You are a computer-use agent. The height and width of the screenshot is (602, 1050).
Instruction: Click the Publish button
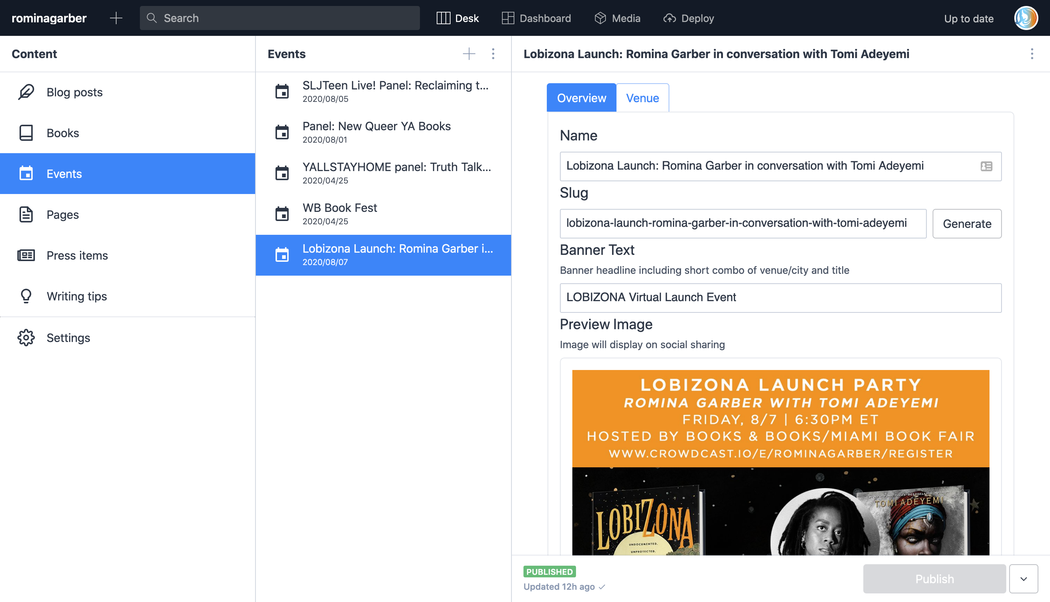(934, 579)
